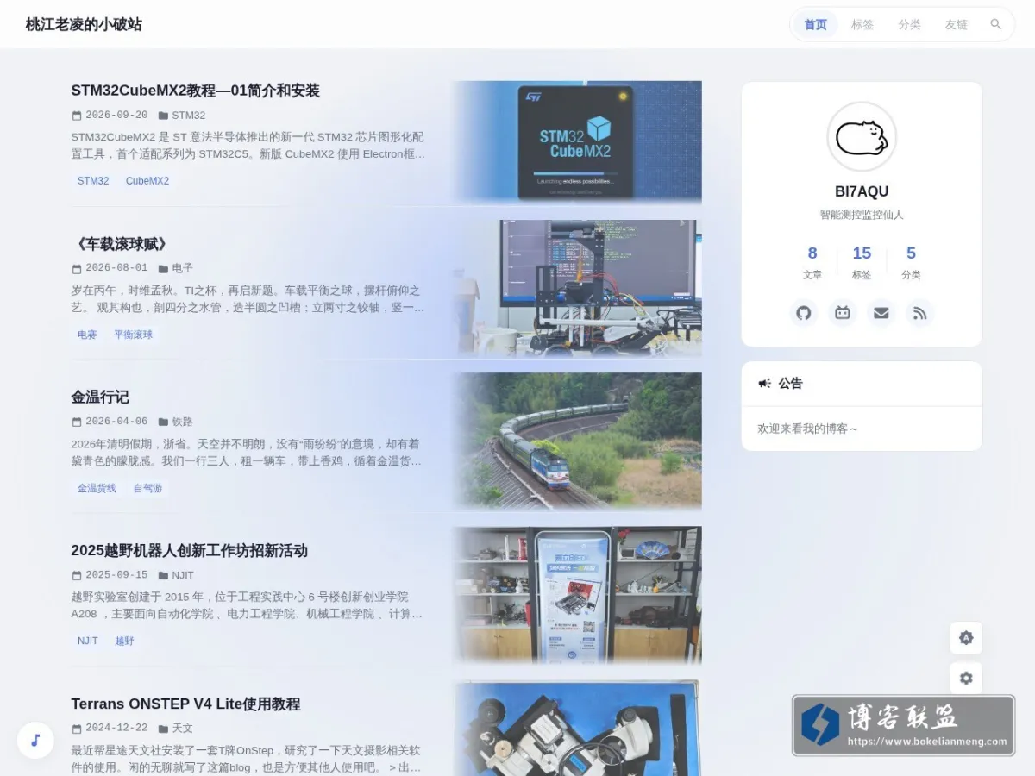Open article STM32CubeMX2教程—01简介和安装
This screenshot has width=1035, height=776.
pyautogui.click(x=196, y=91)
